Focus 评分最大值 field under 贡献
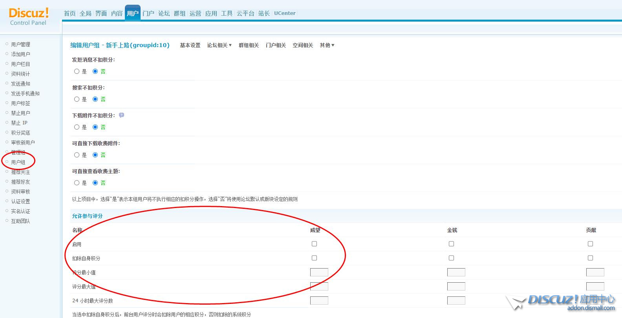This screenshot has width=622, height=318. pos(595,286)
